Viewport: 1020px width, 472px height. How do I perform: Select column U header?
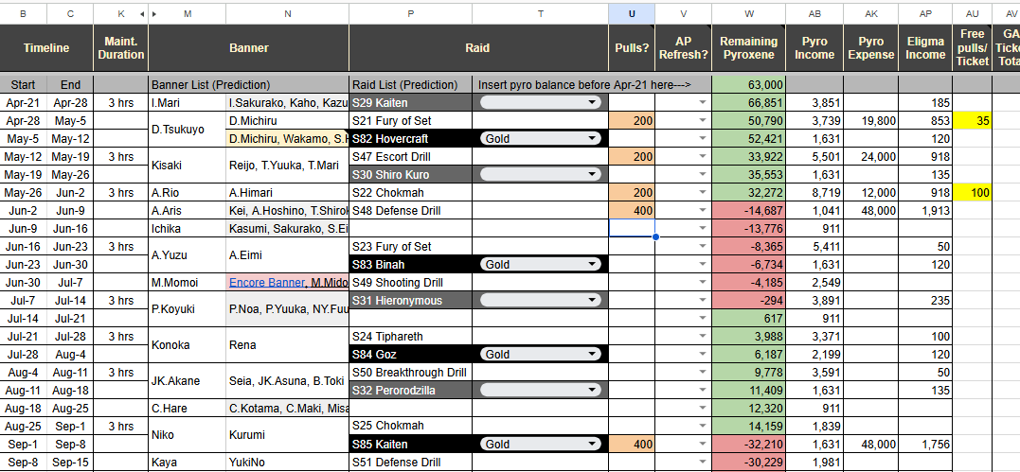[x=632, y=13]
